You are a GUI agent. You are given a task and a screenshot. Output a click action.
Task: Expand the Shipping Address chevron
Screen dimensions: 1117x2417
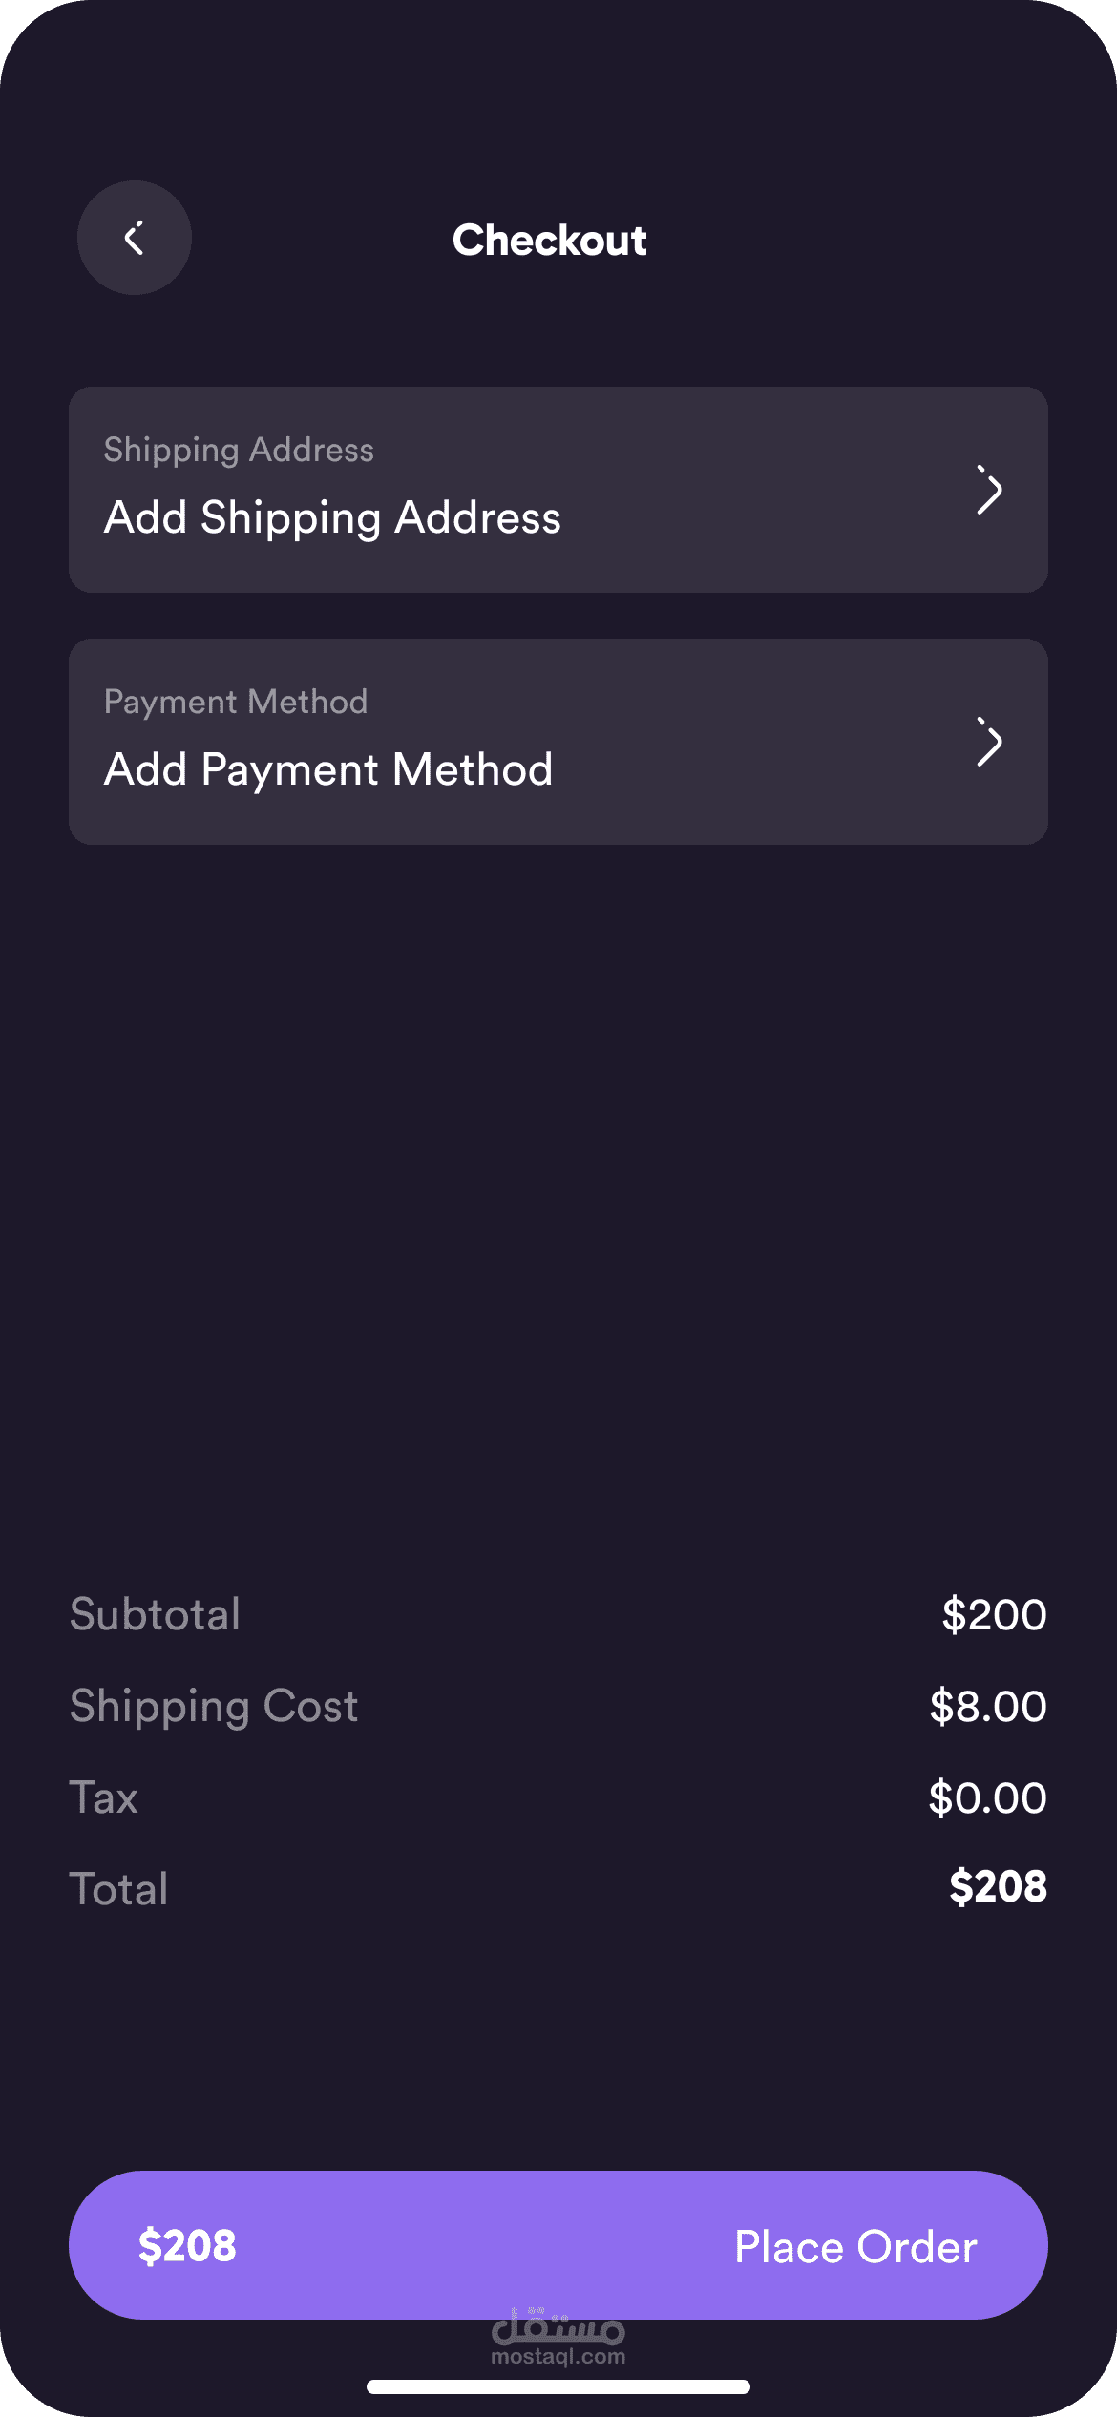click(989, 491)
